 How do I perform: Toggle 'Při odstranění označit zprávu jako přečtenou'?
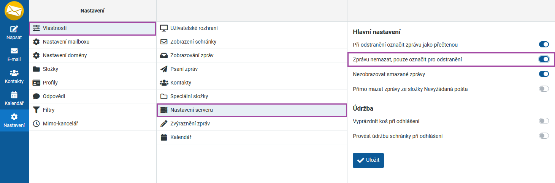point(544,45)
